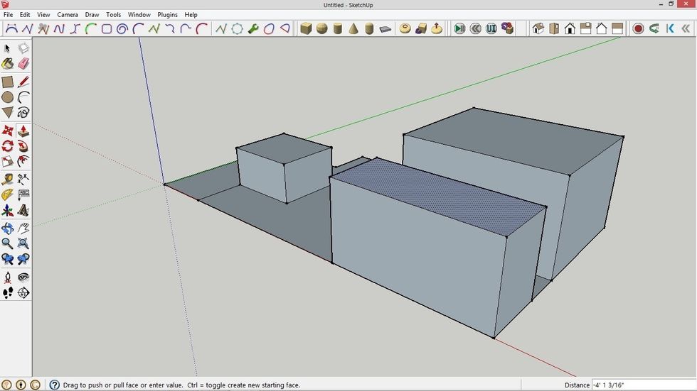Insert a cone shape from toolbar
Viewport: 697px width, 391px height.
tap(353, 29)
